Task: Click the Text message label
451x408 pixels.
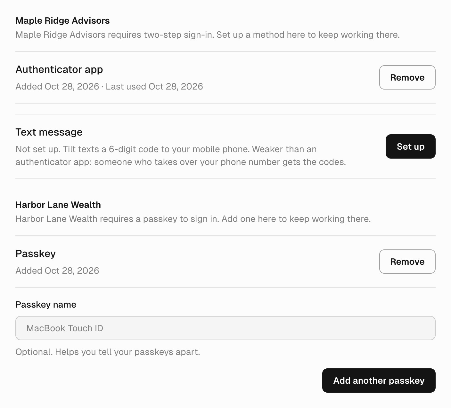Action: point(49,132)
